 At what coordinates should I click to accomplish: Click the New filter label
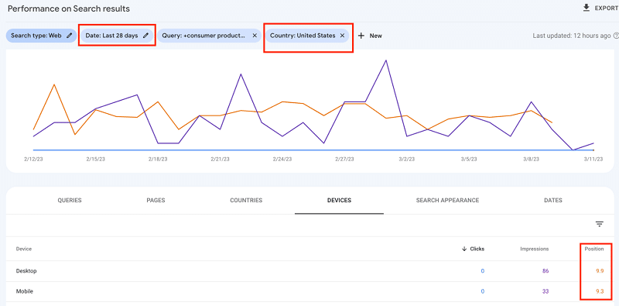(376, 36)
